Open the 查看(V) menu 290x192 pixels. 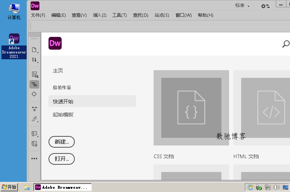click(x=79, y=15)
